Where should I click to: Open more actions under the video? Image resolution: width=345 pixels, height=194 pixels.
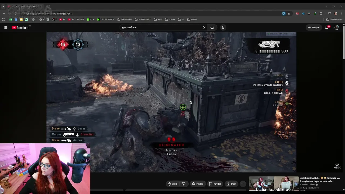pos(243,184)
